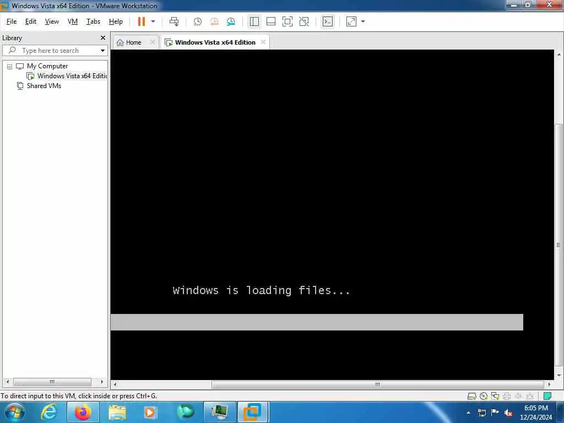Open Firefox from the taskbar
The image size is (564, 423).
tap(83, 412)
